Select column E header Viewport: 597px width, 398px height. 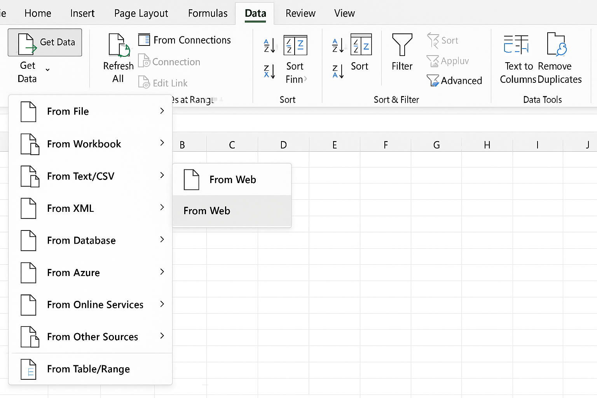(x=334, y=145)
